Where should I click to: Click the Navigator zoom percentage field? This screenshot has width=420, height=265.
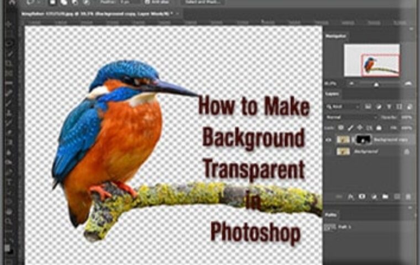(x=330, y=84)
